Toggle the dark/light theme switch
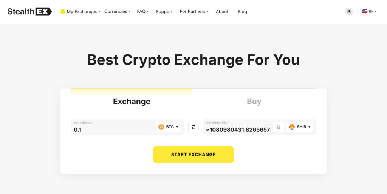The image size is (387, 194). (349, 12)
